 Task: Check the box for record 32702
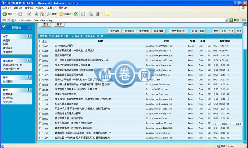(x=40, y=80)
